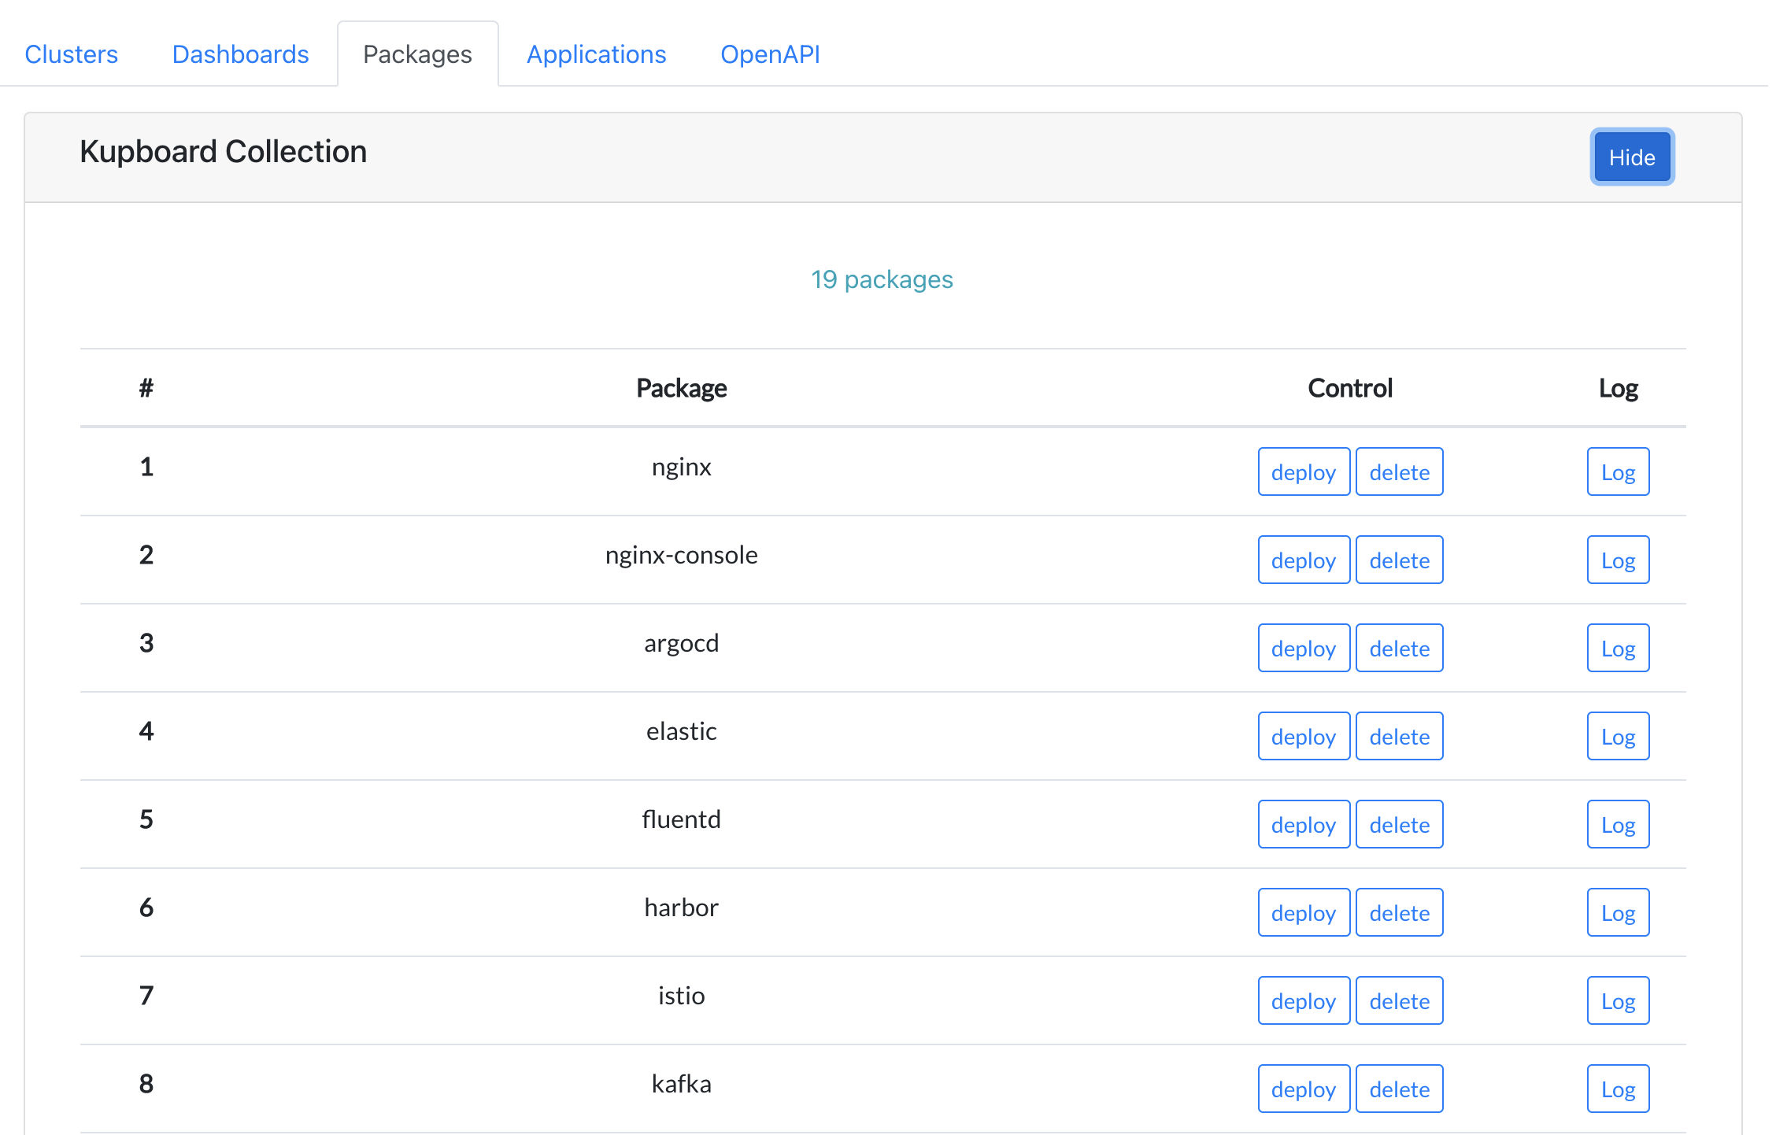
Task: Delete the elastic package
Action: (x=1400, y=737)
